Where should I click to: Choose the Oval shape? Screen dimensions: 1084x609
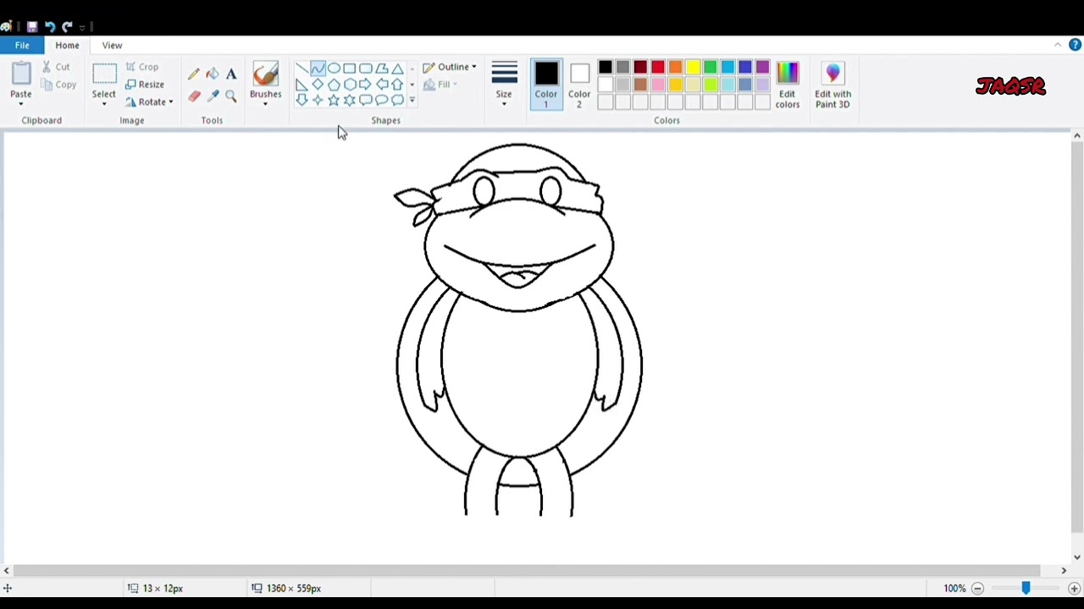pyautogui.click(x=334, y=69)
